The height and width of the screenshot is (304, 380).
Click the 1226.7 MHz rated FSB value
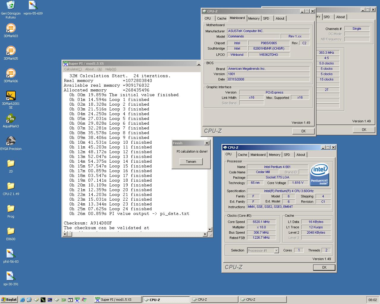tap(261, 238)
